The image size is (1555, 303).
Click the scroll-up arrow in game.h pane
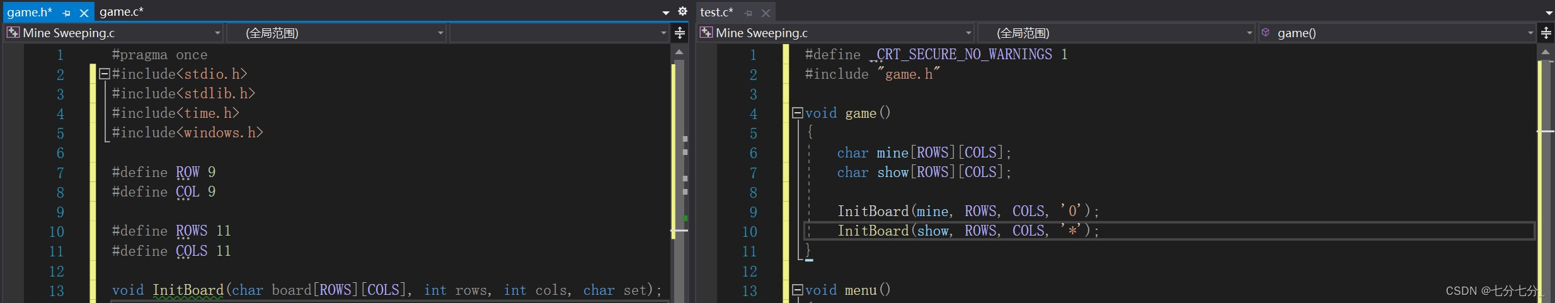coord(679,52)
